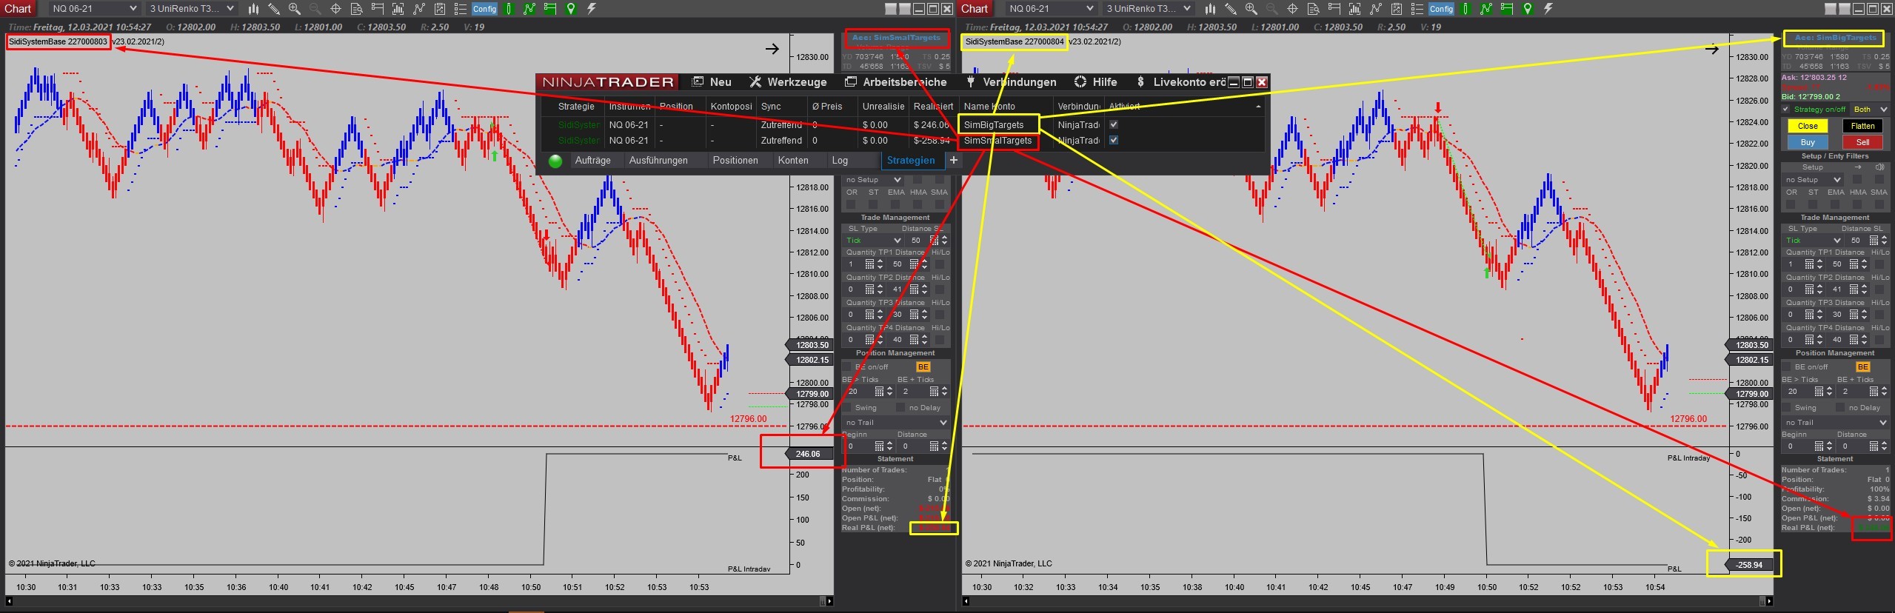Open drawing tools pencil in right chart
Screen dimensions: 1895x613
pos(1230,9)
